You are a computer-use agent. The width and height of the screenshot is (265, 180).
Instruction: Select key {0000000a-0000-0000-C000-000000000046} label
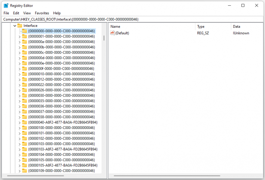click(62, 42)
